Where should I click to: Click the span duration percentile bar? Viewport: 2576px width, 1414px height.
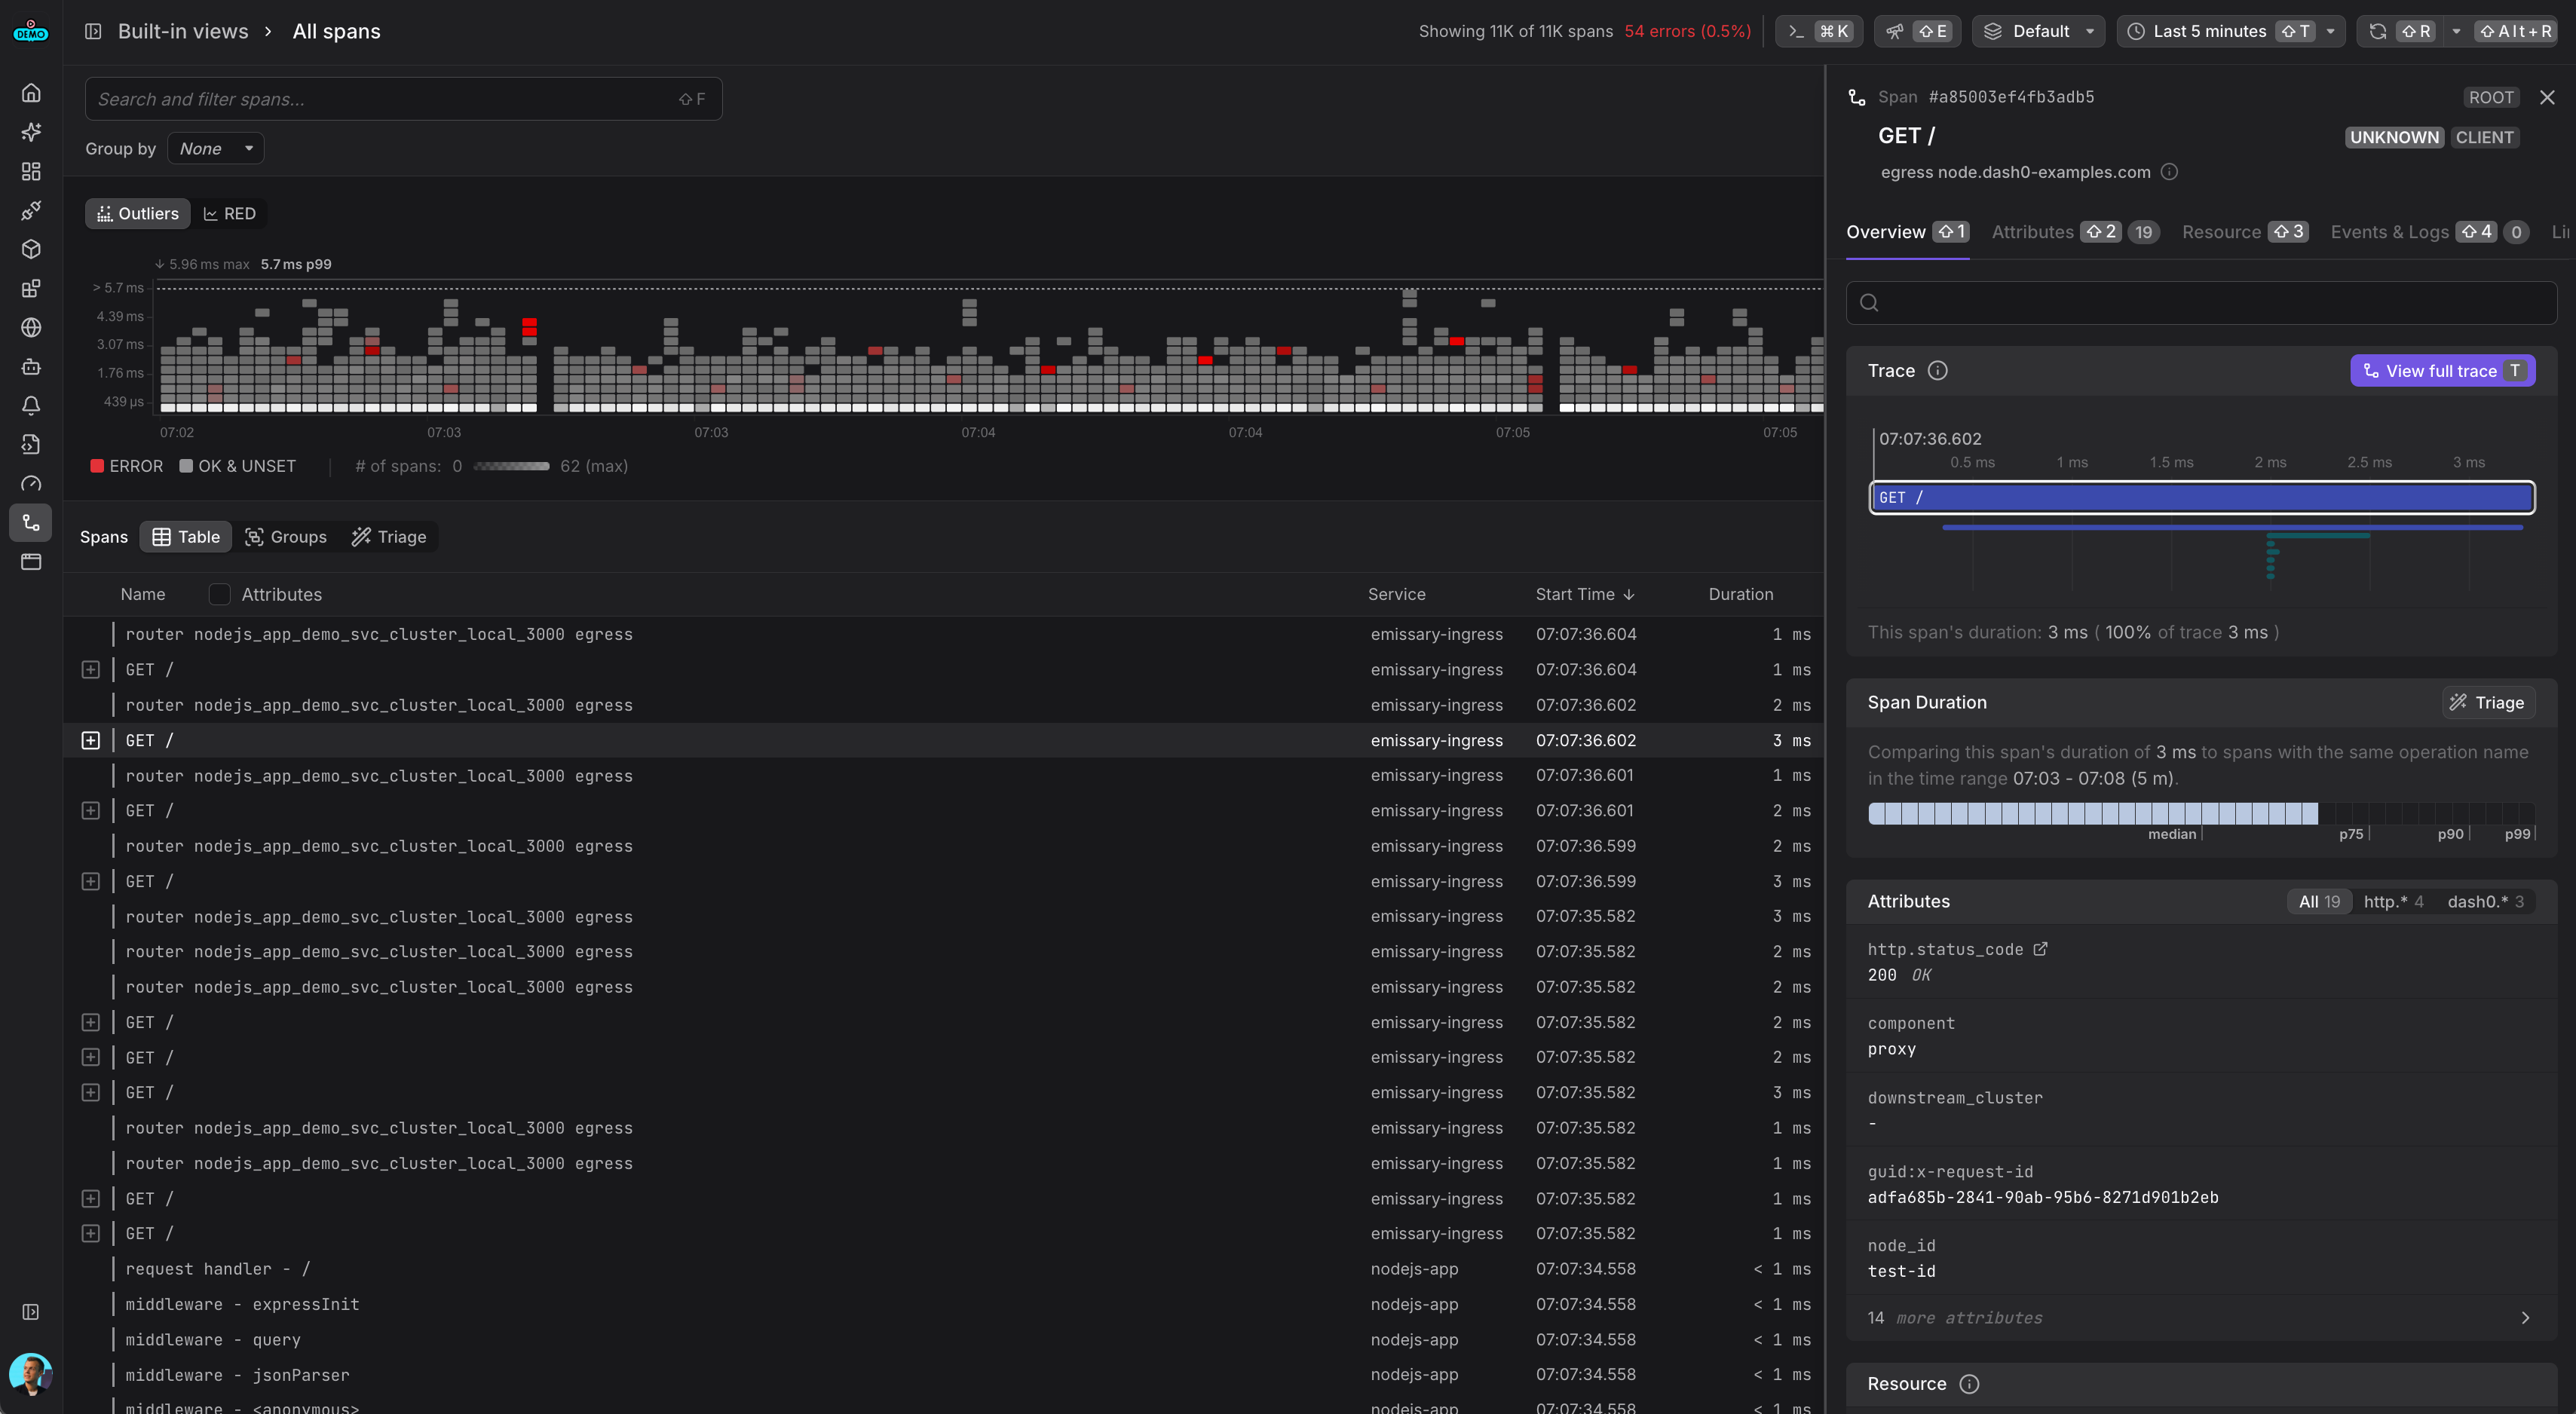(x=2201, y=813)
